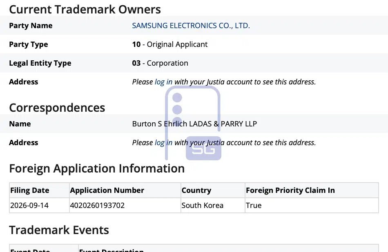Select the '10 - Original Applicant' value
The height and width of the screenshot is (252, 388).
coord(170,44)
